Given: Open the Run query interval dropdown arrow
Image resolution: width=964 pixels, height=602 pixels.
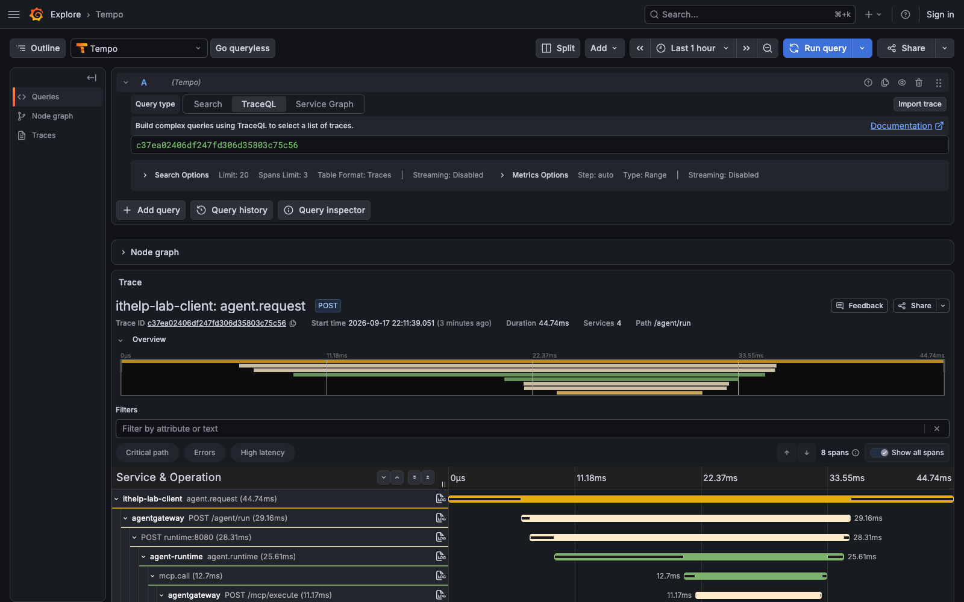Looking at the screenshot, I should 862,48.
